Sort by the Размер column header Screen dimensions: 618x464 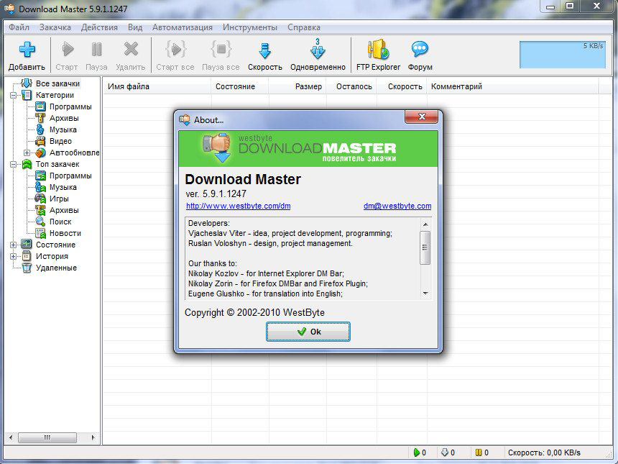308,86
